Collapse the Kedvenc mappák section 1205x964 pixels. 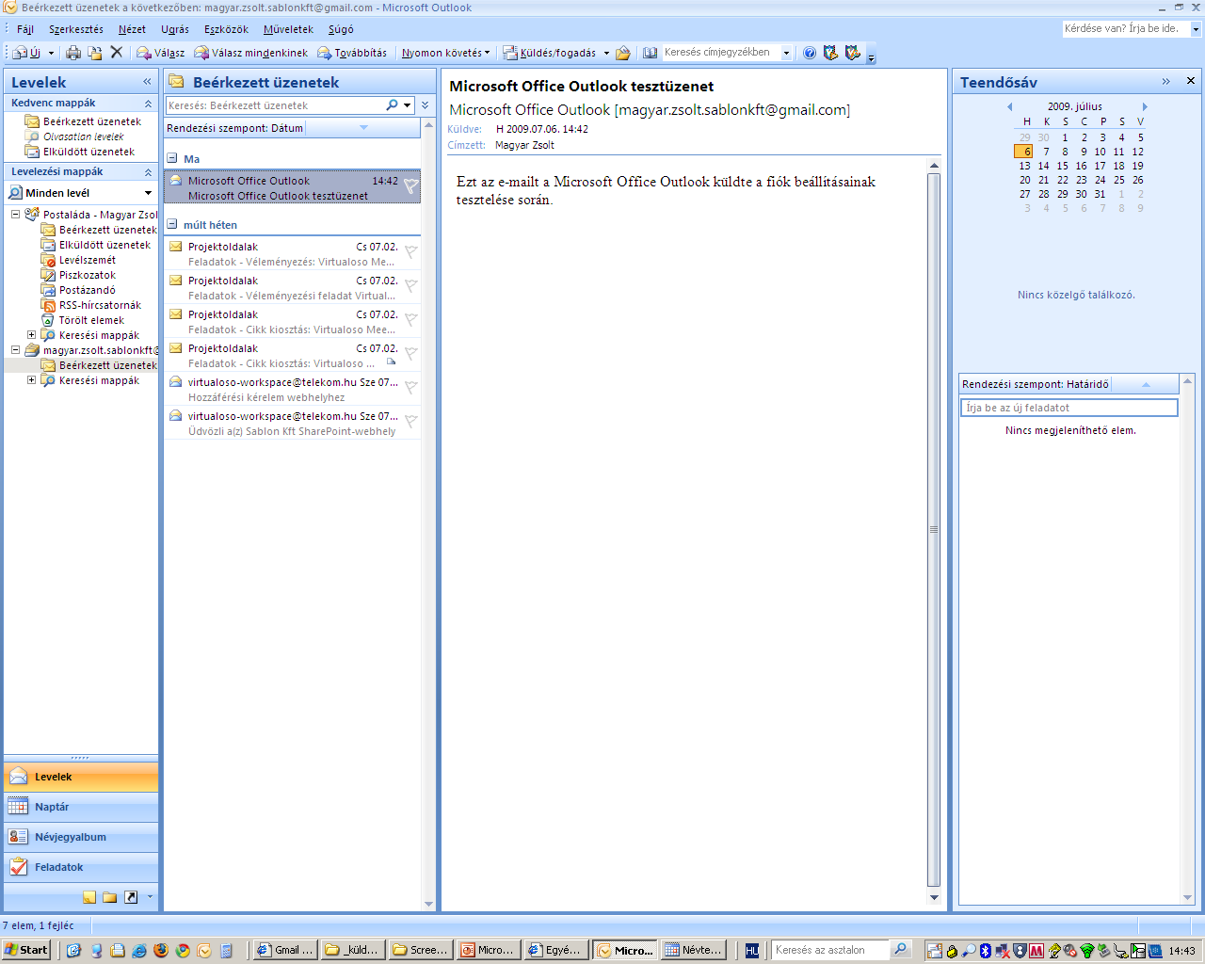(148, 104)
